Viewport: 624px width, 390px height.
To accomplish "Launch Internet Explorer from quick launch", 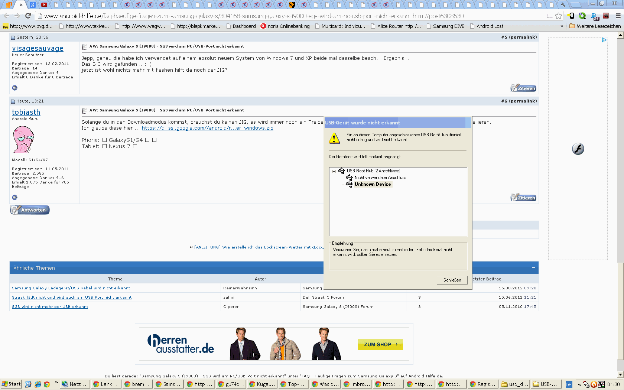I will pos(38,384).
